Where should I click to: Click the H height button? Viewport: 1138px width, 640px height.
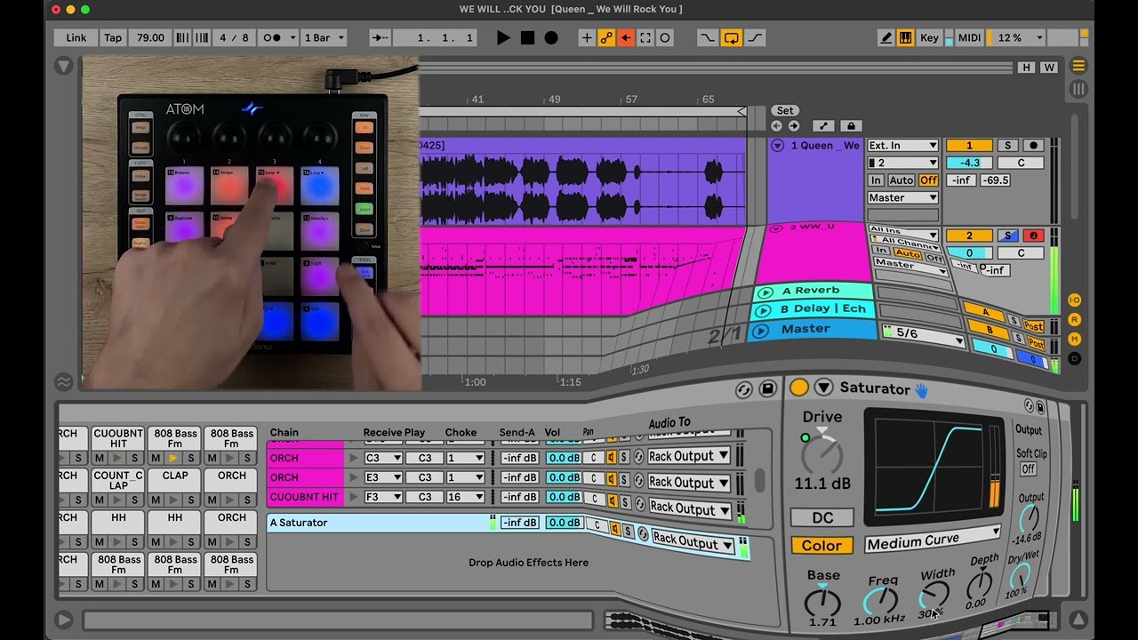1027,68
